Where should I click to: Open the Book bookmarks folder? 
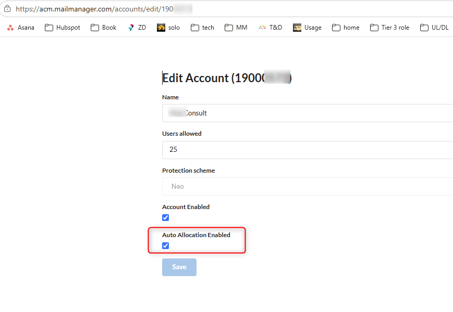click(103, 28)
